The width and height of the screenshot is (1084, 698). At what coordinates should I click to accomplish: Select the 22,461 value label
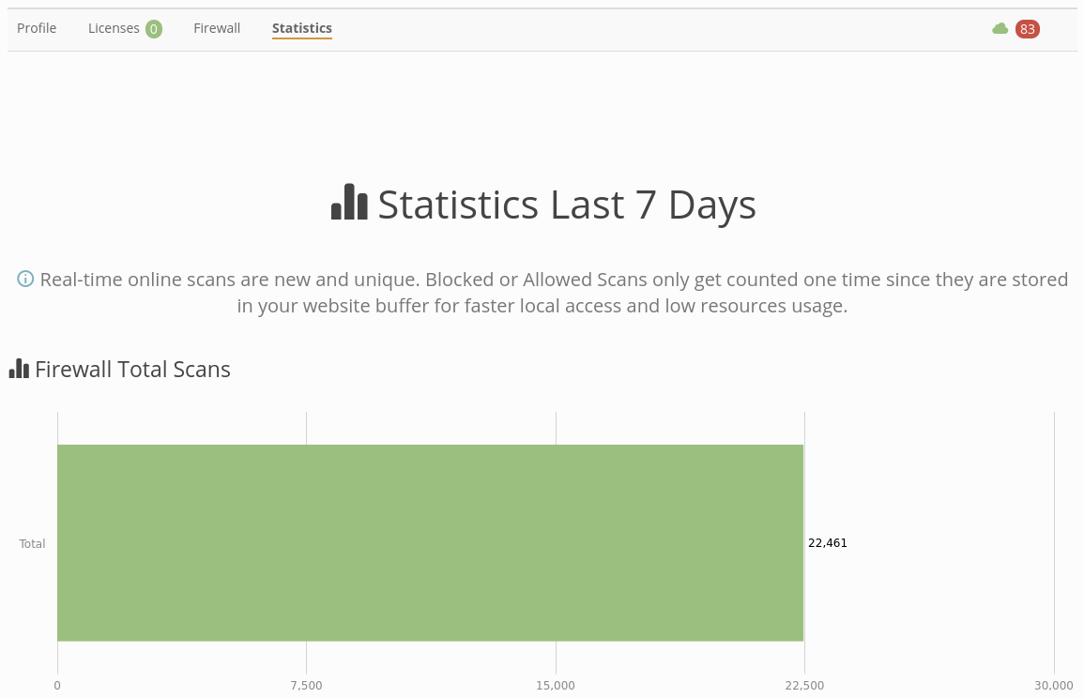coord(827,543)
